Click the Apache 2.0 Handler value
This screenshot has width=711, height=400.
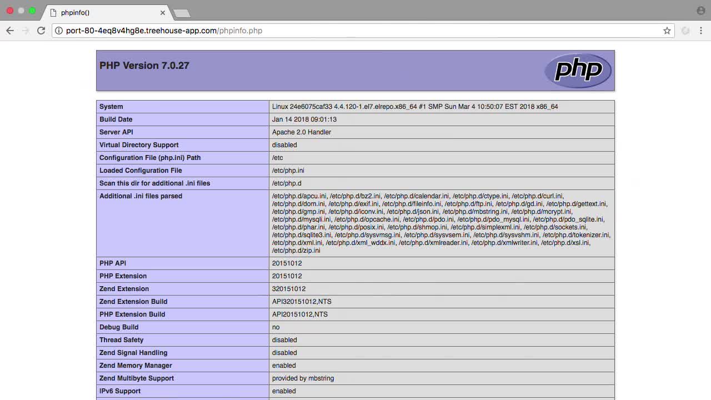[x=302, y=132]
